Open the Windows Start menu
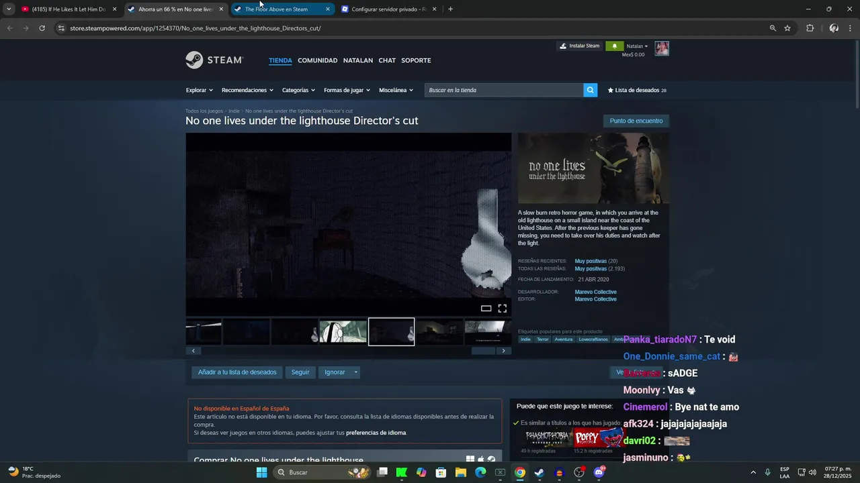Viewport: 860px width, 483px height. pyautogui.click(x=261, y=472)
